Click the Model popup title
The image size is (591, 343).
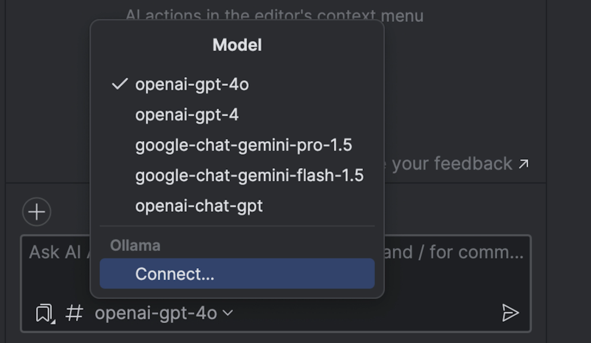coord(237,45)
